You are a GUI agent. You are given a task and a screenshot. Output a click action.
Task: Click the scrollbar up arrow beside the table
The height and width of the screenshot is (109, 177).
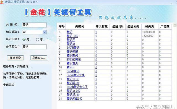(x=175, y=24)
